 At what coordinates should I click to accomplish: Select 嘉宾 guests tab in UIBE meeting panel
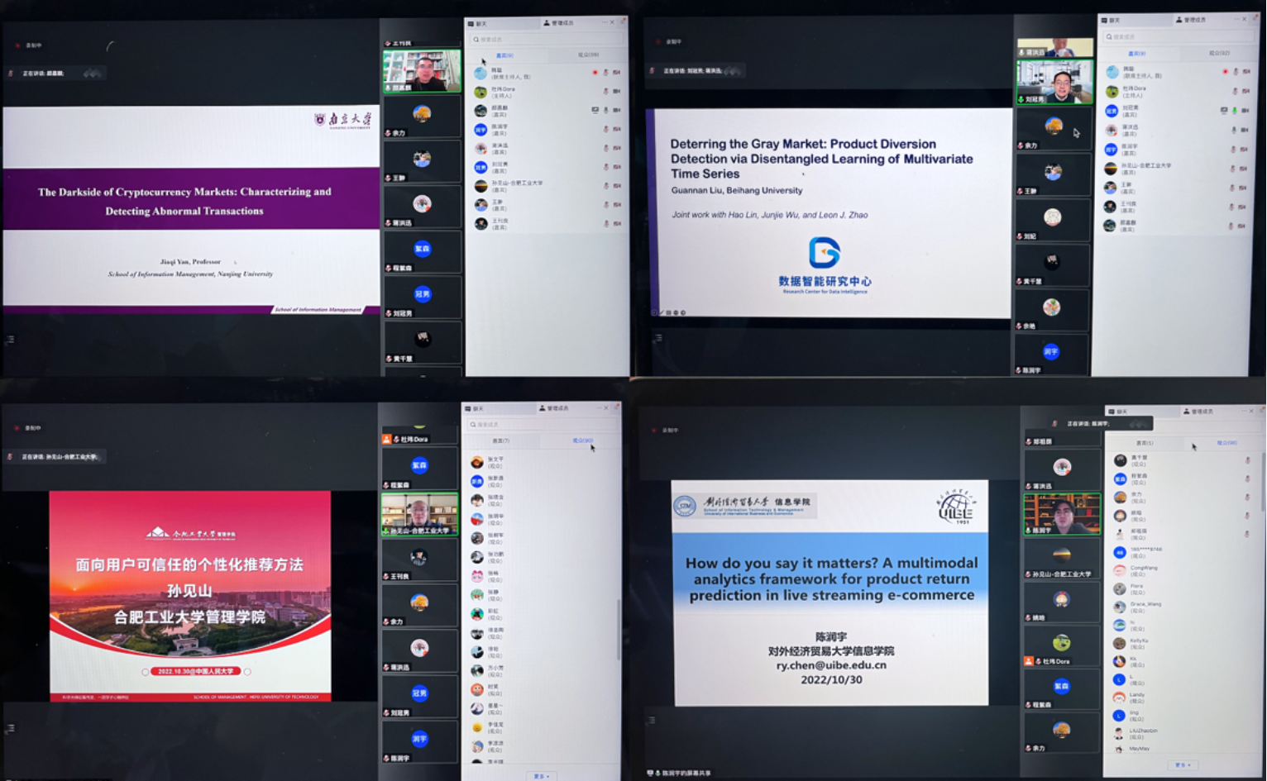1145,443
